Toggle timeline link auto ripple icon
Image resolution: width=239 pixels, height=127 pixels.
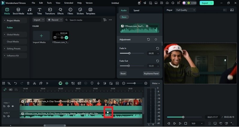tap(5, 90)
